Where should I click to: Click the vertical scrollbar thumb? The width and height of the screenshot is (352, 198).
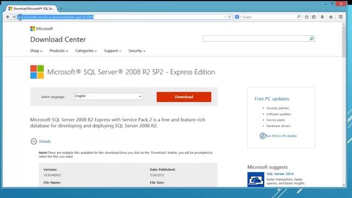tap(344, 42)
